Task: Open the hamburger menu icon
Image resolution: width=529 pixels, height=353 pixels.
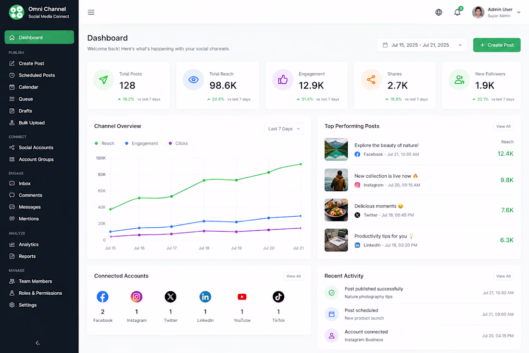Action: (91, 12)
